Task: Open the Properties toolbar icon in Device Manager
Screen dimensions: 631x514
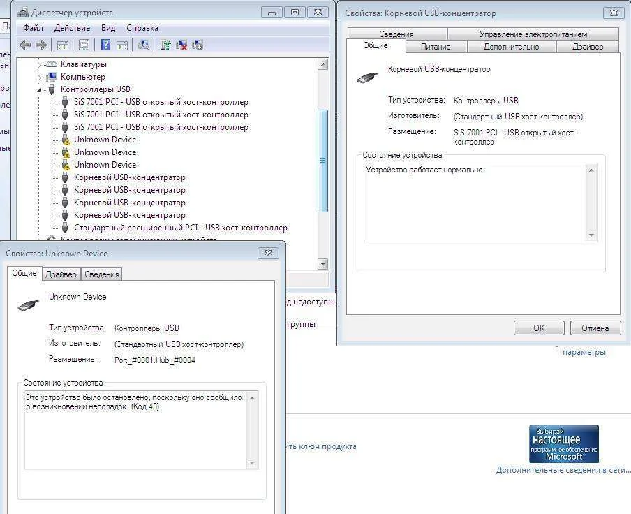Action: [x=84, y=45]
